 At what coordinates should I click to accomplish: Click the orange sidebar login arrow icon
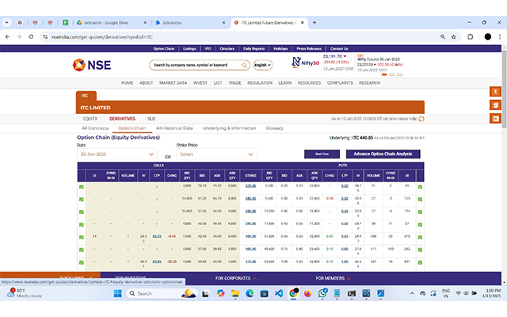coord(495,119)
